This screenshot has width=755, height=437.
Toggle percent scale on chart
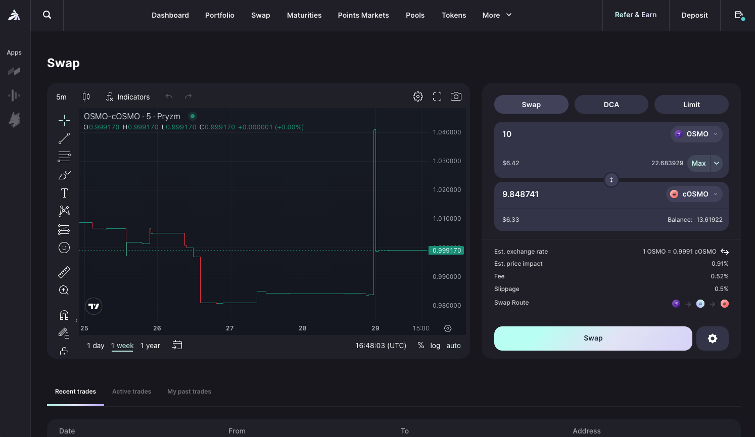421,346
